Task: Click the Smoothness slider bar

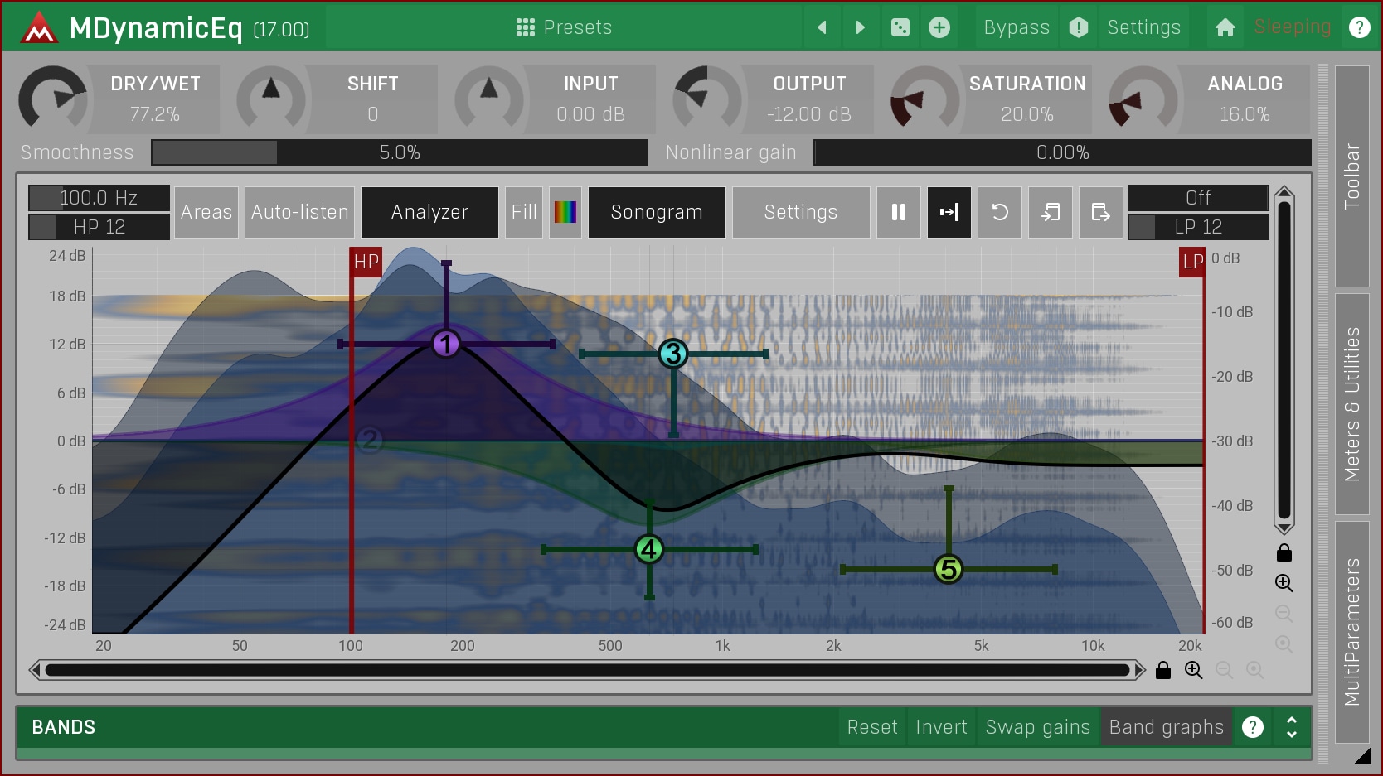Action: (399, 152)
